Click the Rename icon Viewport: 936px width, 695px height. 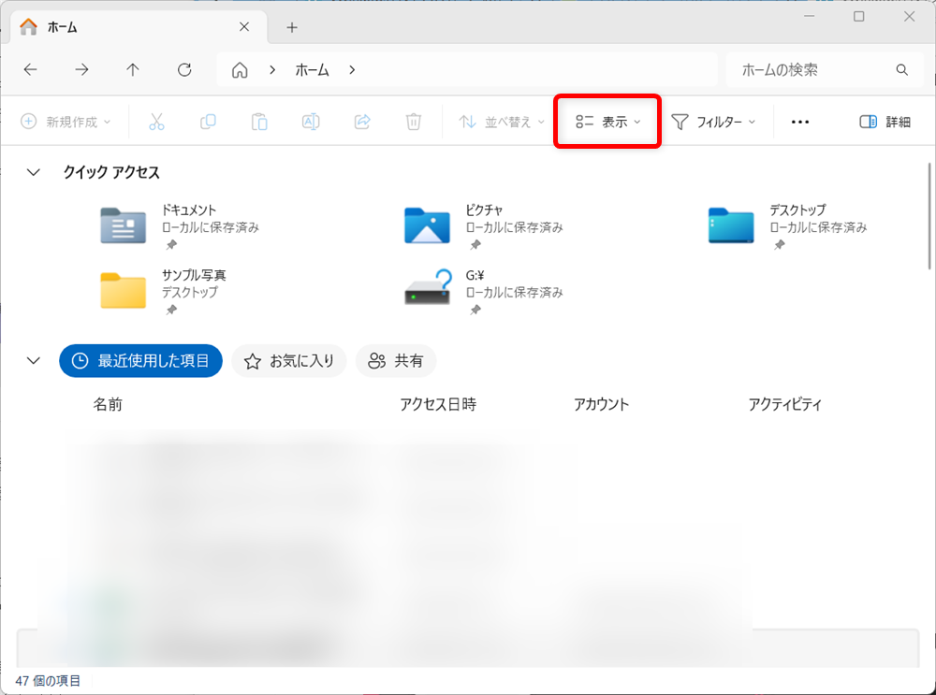pos(311,122)
